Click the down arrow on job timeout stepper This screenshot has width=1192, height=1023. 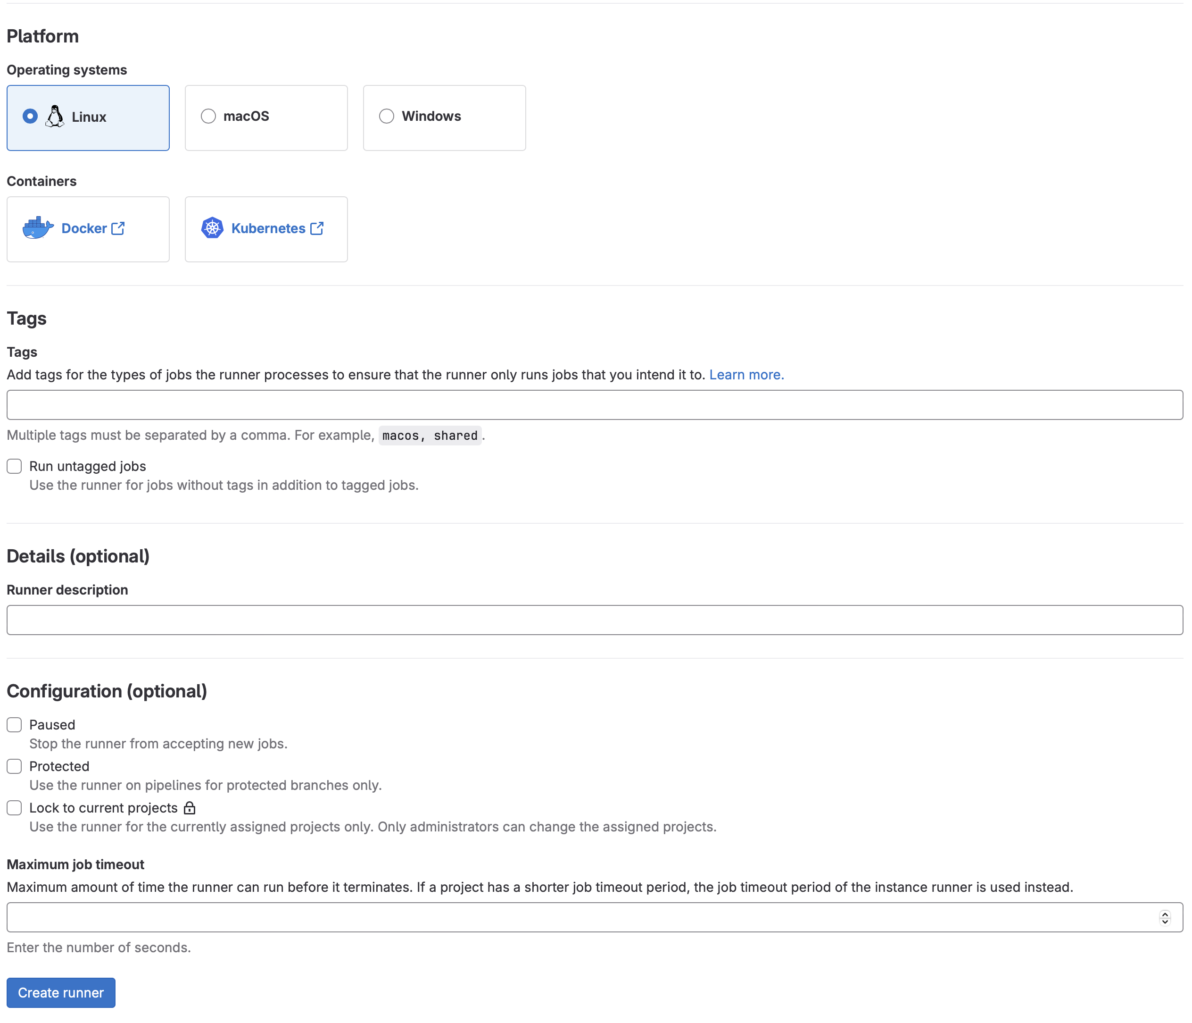tap(1166, 921)
